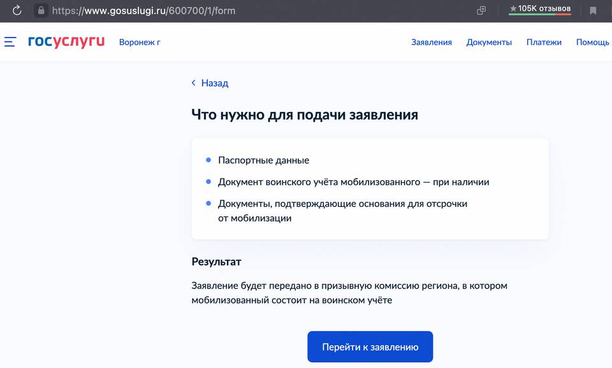This screenshot has width=612, height=368.
Task: Bookmark this page with the bookmark icon
Action: pos(593,10)
